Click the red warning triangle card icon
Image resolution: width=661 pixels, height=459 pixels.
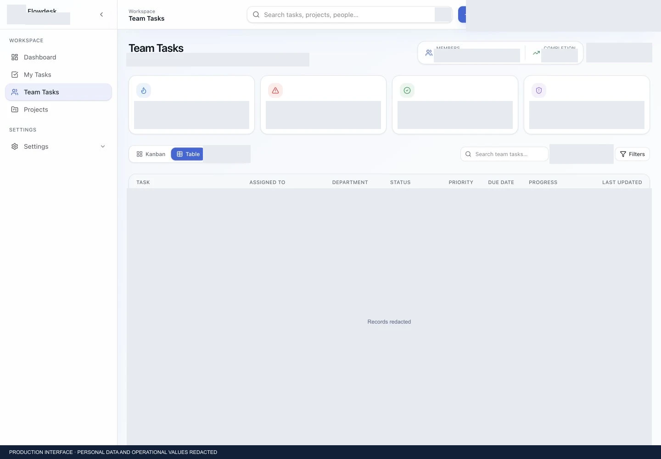(x=275, y=90)
